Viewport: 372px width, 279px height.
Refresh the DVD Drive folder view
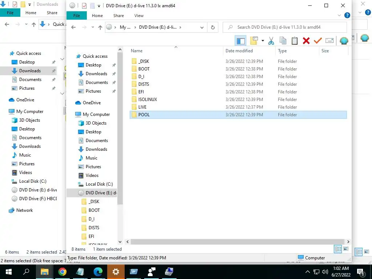[x=213, y=27]
